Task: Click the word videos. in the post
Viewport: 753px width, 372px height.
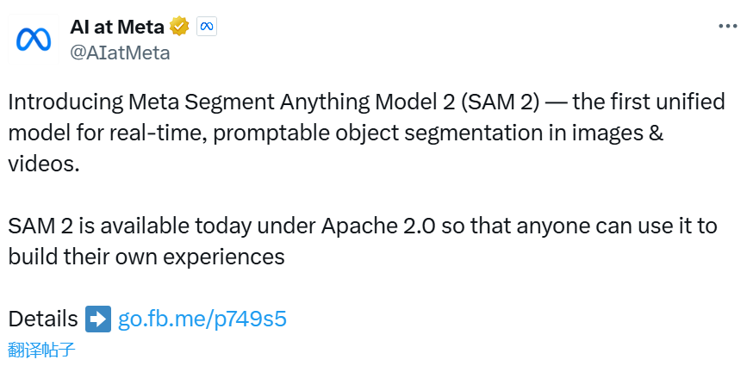Action: click(44, 164)
